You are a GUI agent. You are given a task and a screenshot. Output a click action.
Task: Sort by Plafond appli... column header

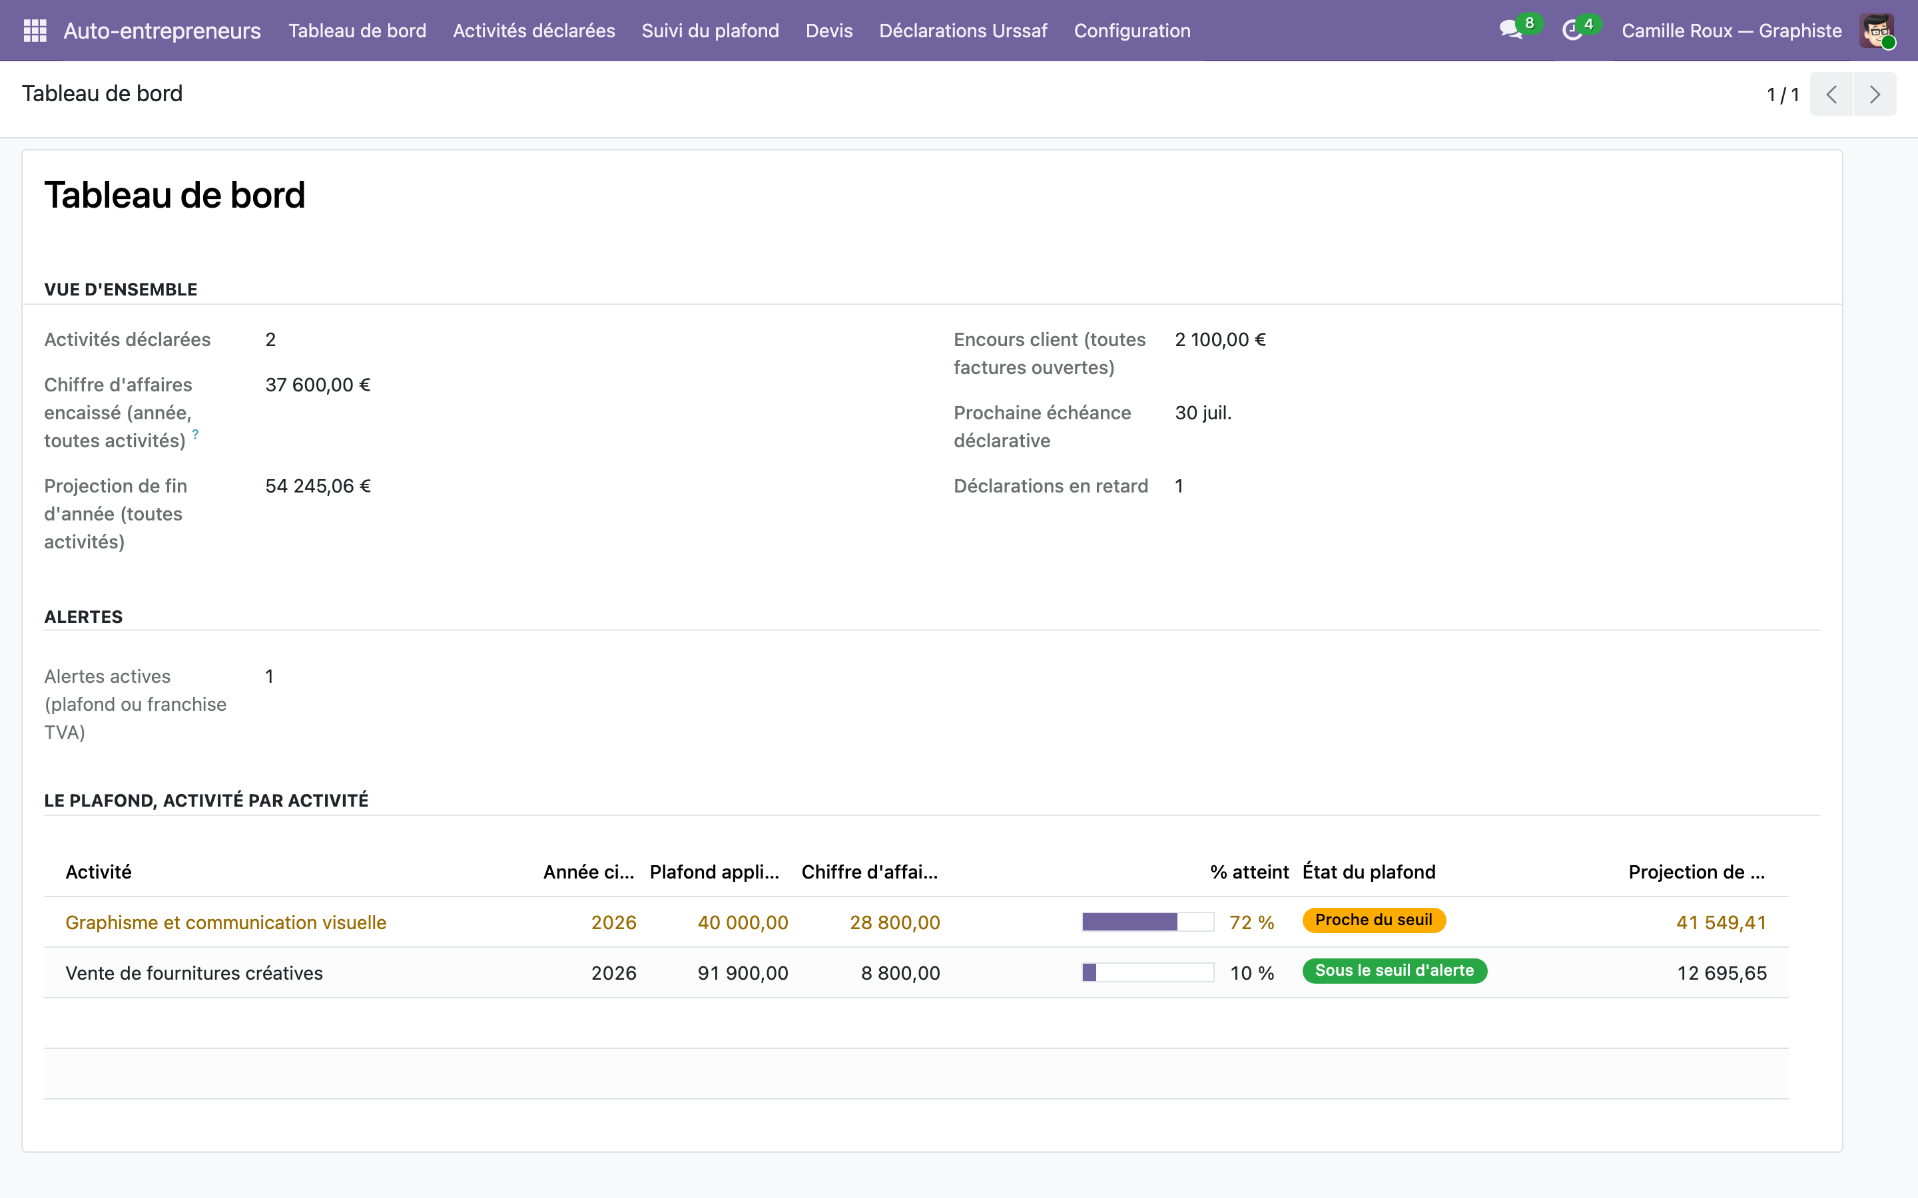click(714, 873)
